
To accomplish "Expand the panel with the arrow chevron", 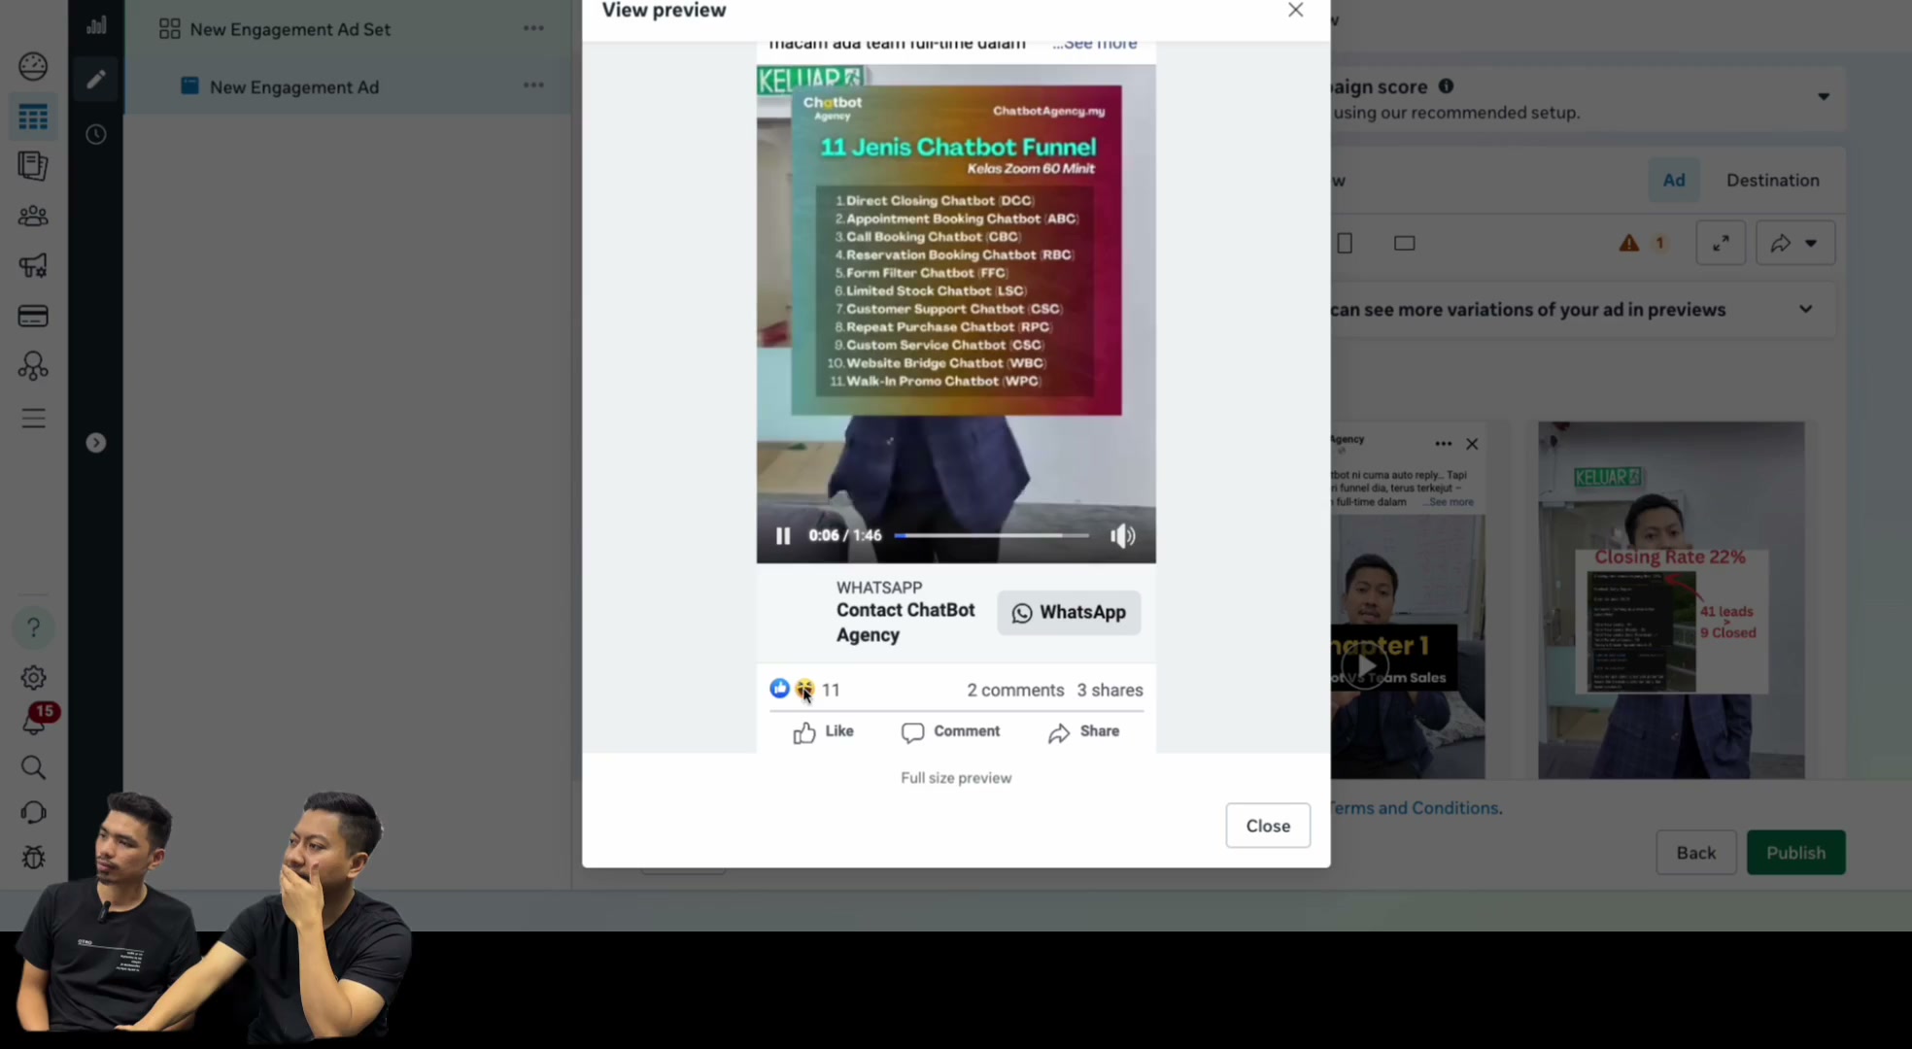I will click(95, 443).
